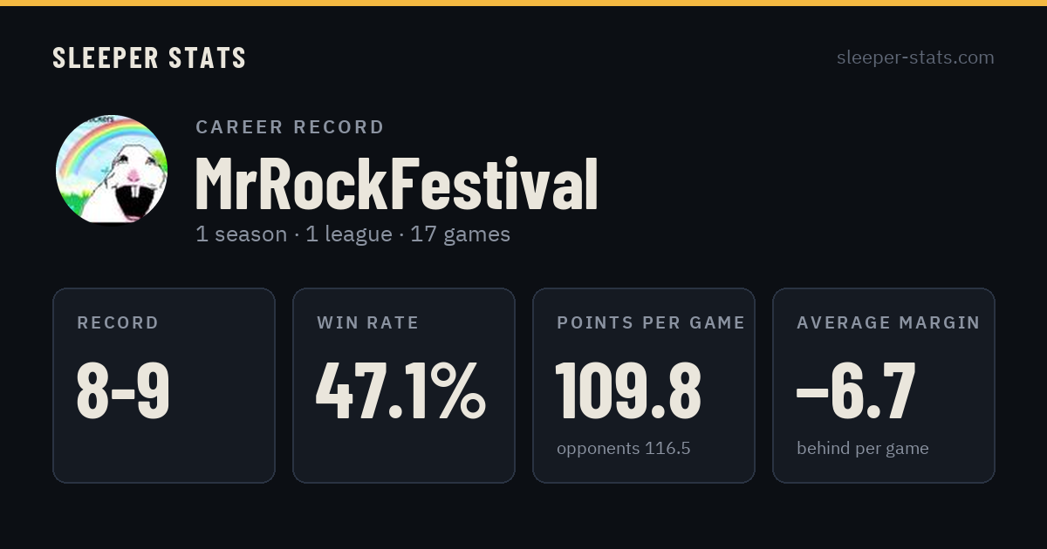Click the 109.8 points value
Screen dimensions: 1047x549
click(x=628, y=390)
